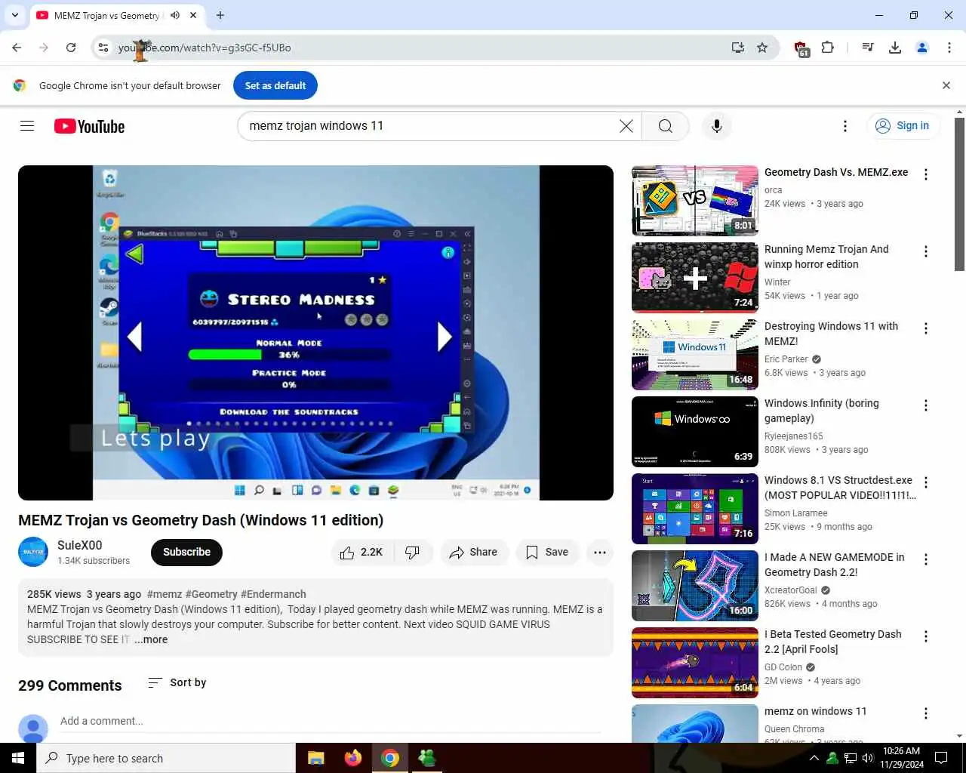966x773 pixels.
Task: Open options for I Beta Tested Geometry Dash
Action: [926, 636]
